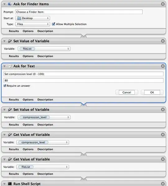Toggle Allow Multiple Selection checkbox
168x186 pixels.
(x=54, y=24)
